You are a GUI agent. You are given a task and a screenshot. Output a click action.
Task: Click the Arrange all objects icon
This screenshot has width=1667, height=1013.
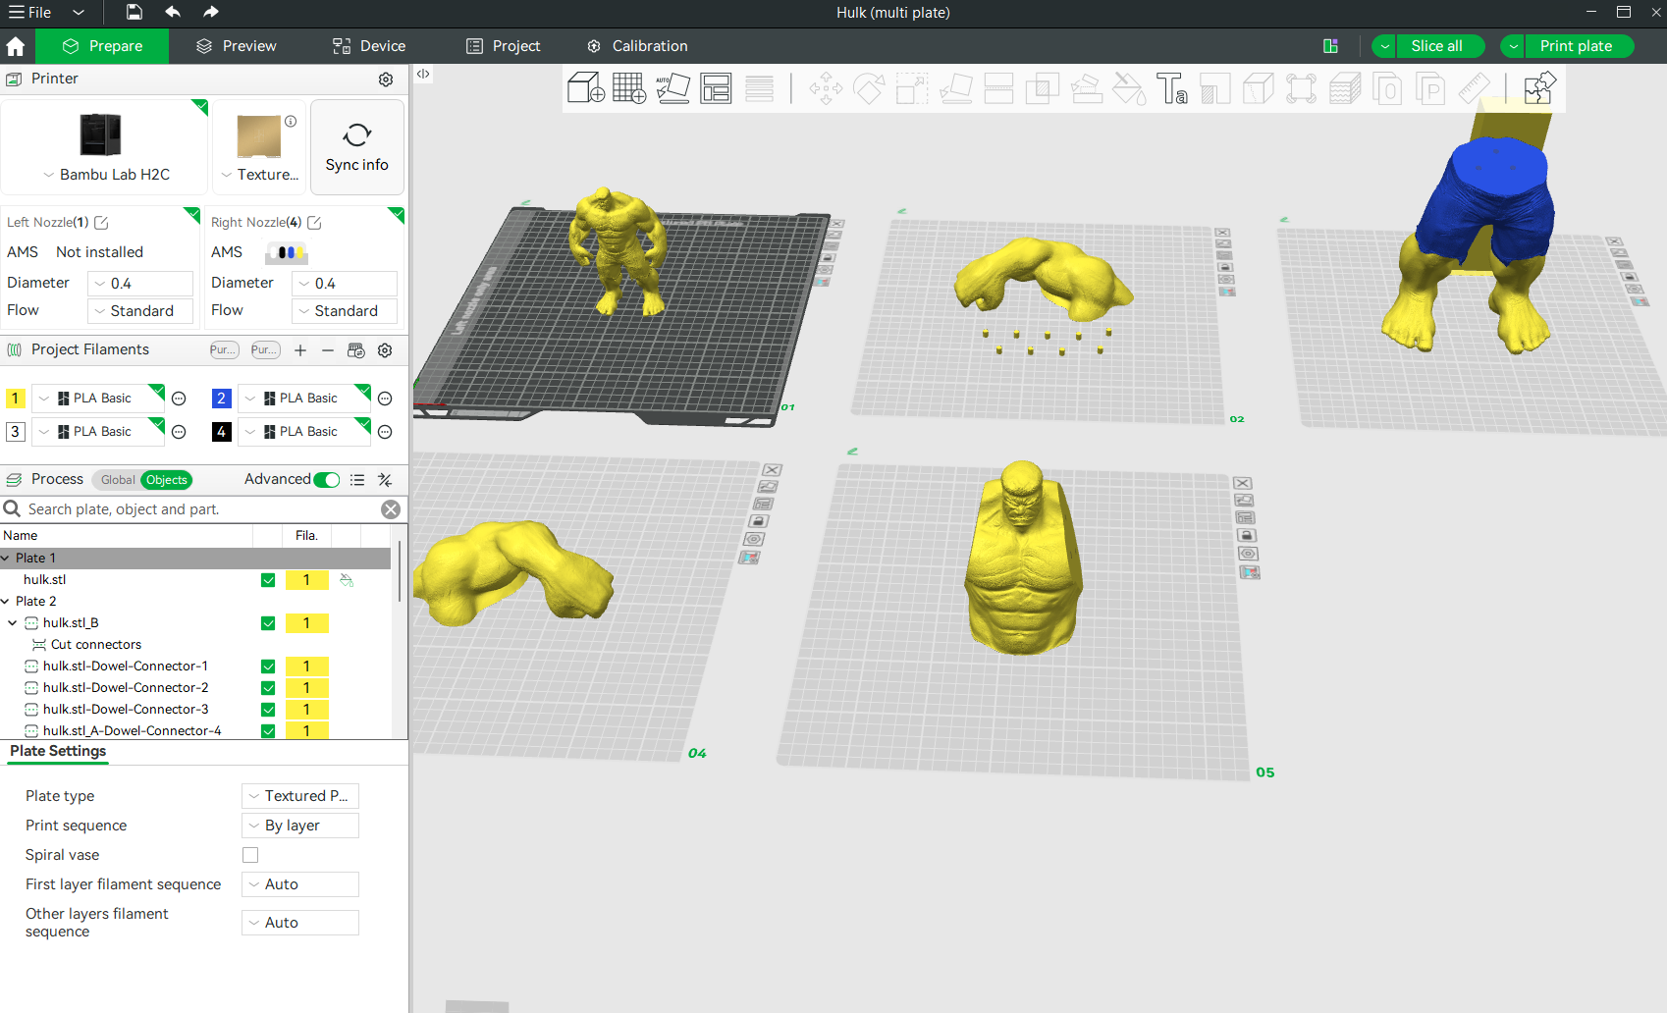(716, 88)
